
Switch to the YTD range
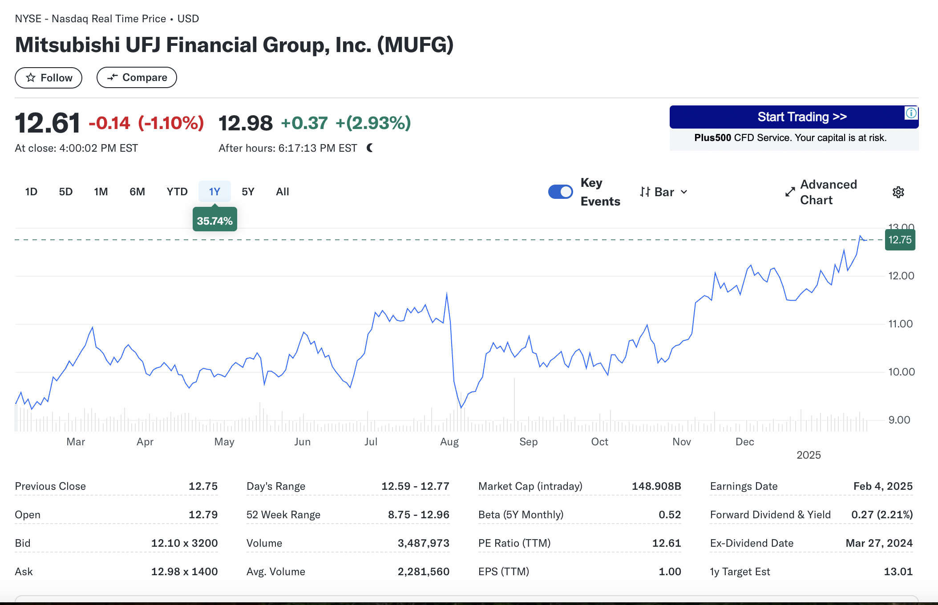pos(177,192)
